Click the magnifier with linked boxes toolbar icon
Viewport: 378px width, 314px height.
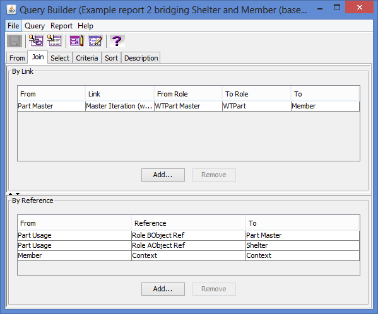[x=36, y=41]
